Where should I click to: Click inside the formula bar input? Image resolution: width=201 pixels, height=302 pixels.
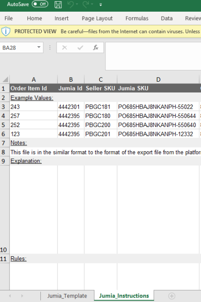coord(153,56)
